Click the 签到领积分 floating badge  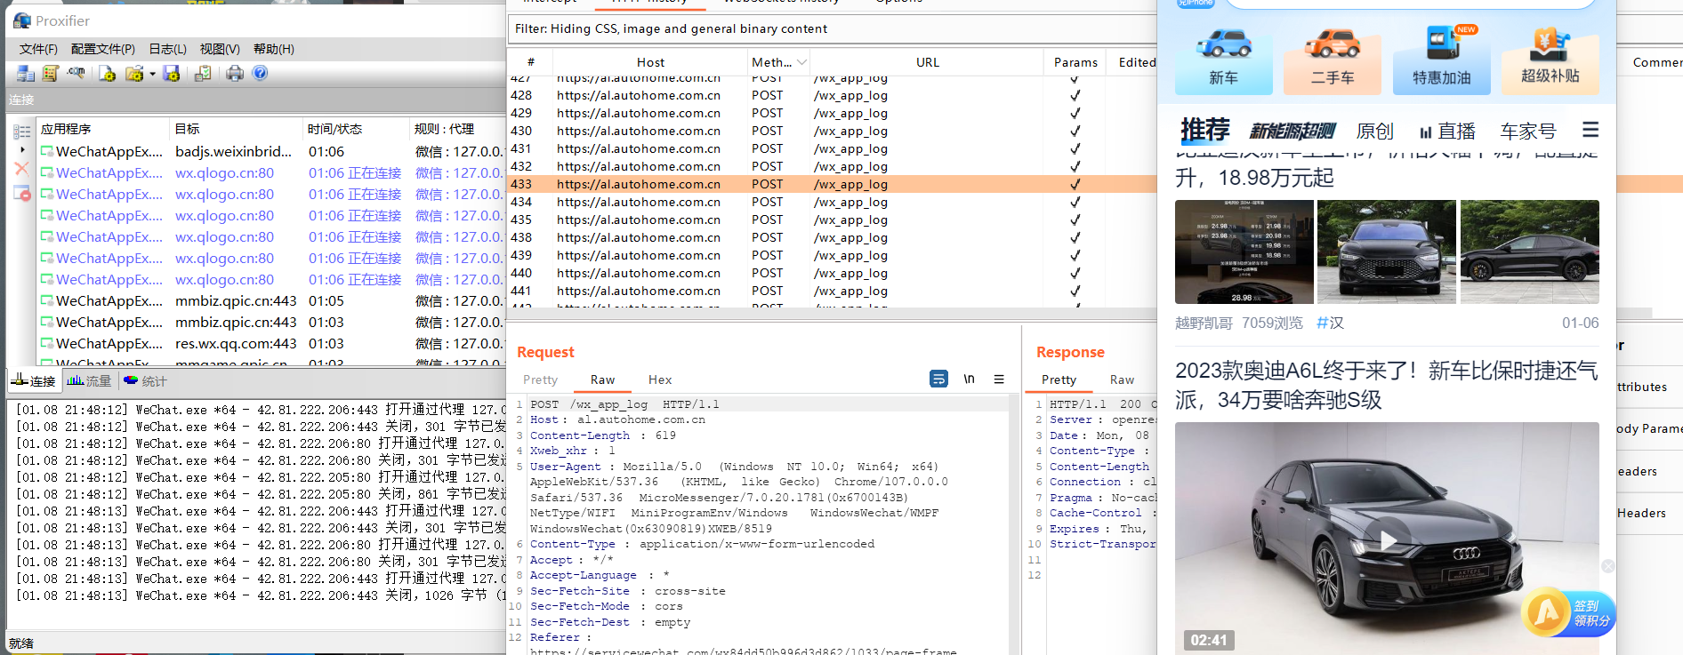[1568, 612]
